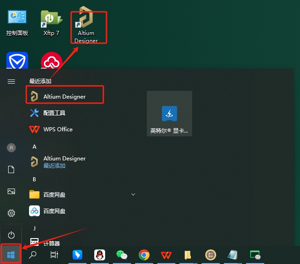Open Google Chrome on the taskbar
Image resolution: width=300 pixels, height=264 pixels.
pos(144,255)
